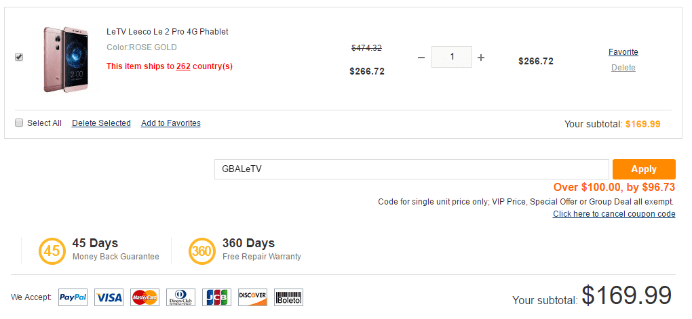Click the PayPal payment icon
Screen dimensions: 692x319
coord(73,297)
